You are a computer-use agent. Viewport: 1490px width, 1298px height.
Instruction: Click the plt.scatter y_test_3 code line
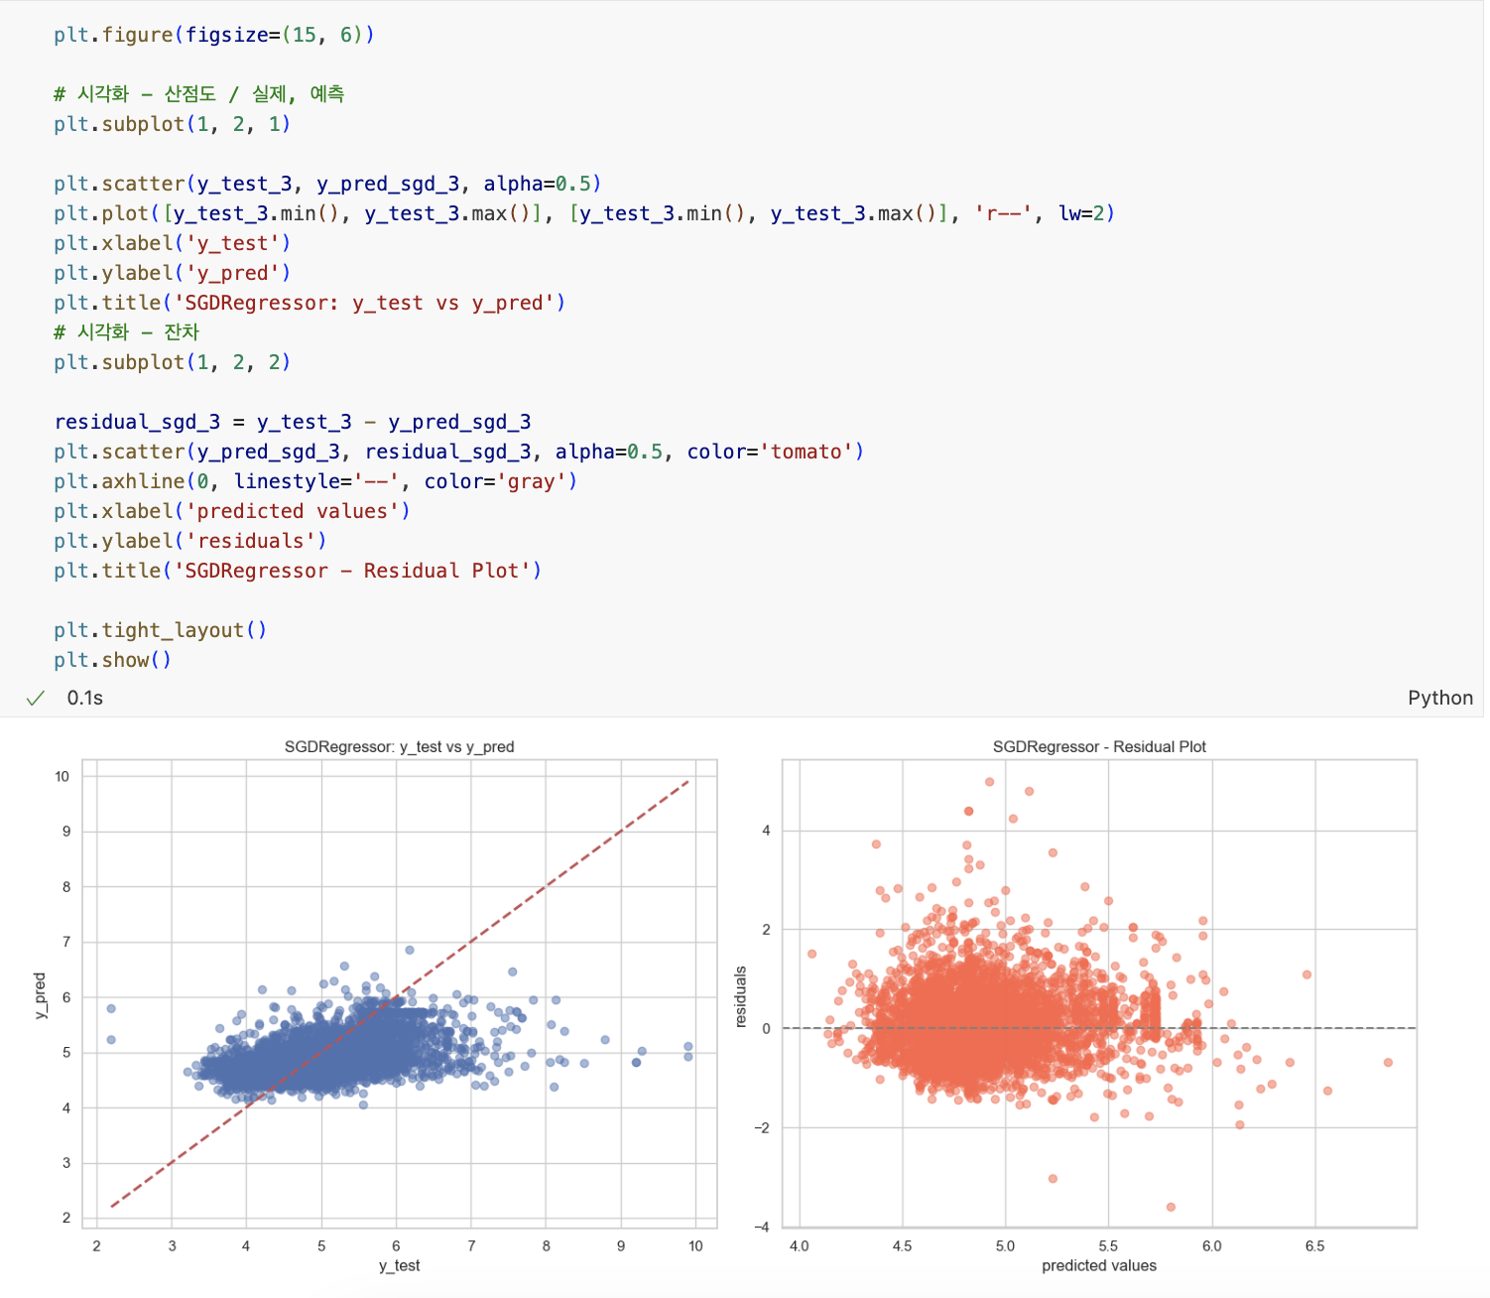click(327, 184)
